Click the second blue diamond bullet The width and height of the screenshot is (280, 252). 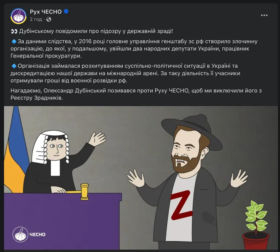click(14, 66)
